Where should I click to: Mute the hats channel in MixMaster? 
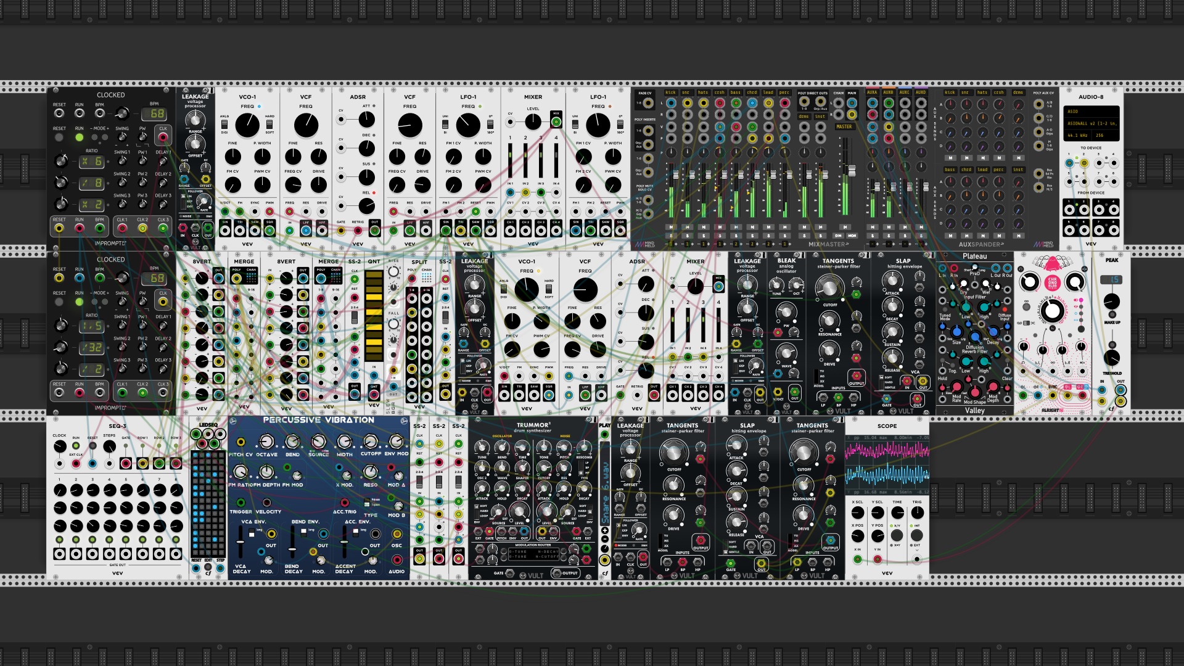(704, 227)
